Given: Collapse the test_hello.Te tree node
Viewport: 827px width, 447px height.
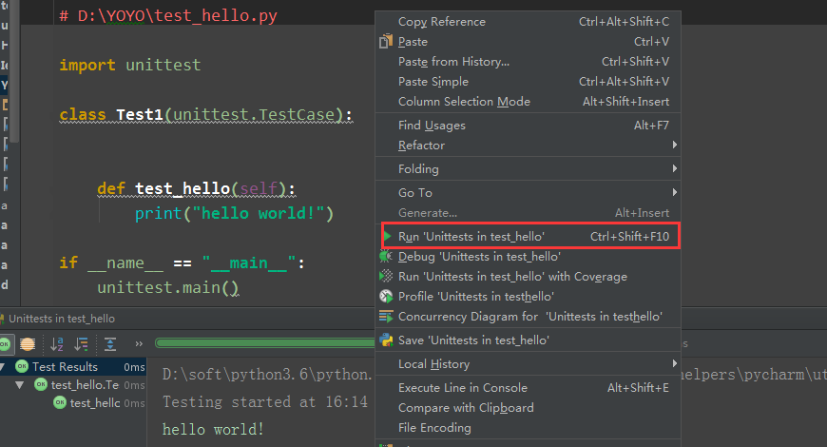Looking at the screenshot, I should point(20,385).
